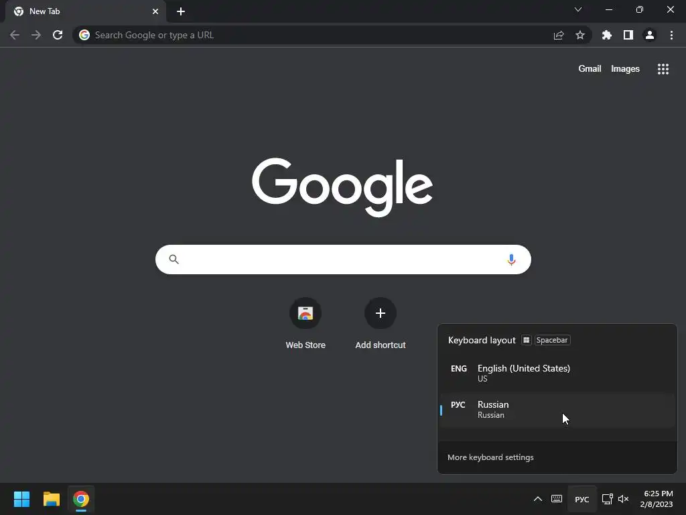This screenshot has width=686, height=515.
Task: Share this page icon
Action: (559, 35)
